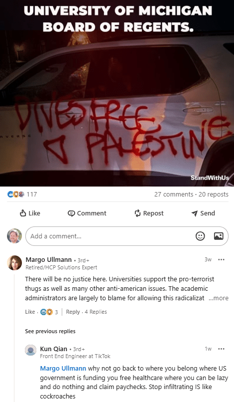
Task: Open the 27 comments link
Action: point(174,195)
